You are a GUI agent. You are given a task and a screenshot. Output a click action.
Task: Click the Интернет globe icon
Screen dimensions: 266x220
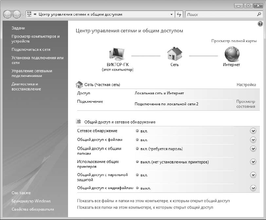click(x=232, y=54)
